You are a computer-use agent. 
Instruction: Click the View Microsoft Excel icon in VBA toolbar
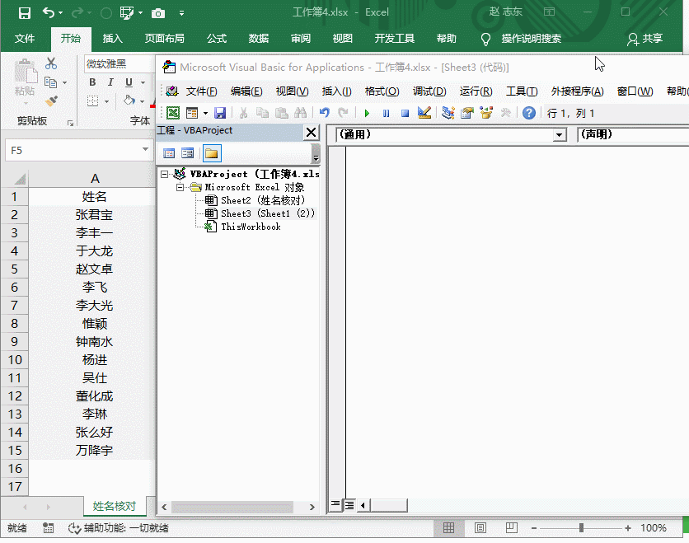click(x=173, y=113)
